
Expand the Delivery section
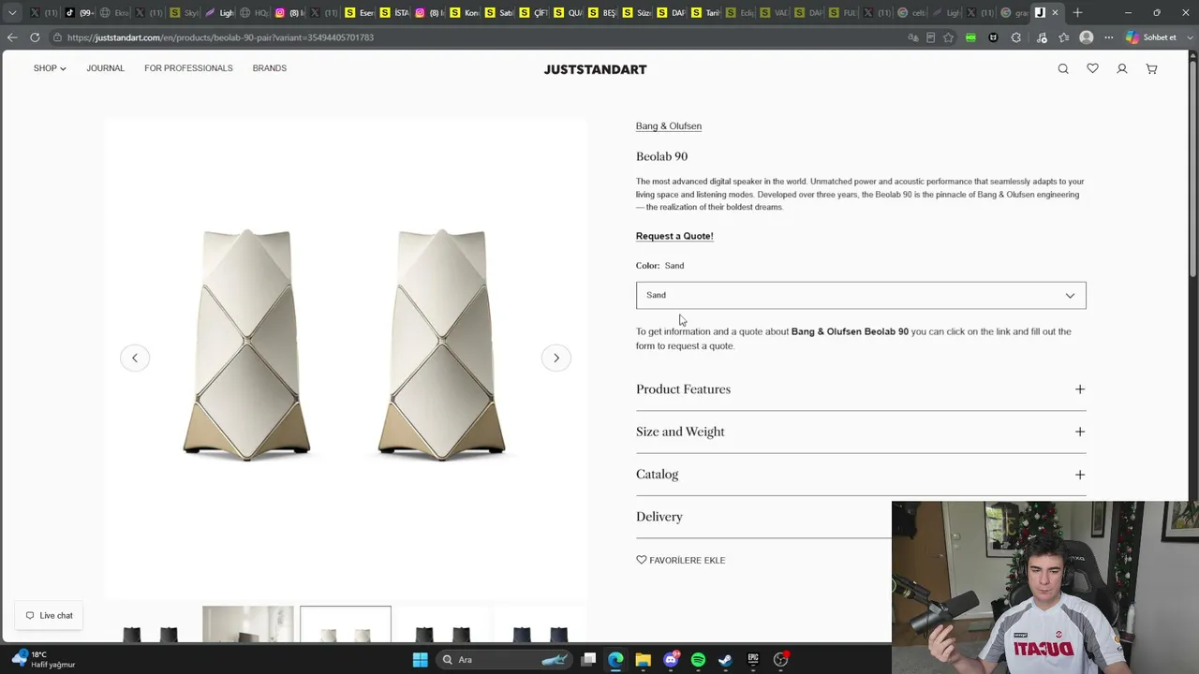(x=763, y=517)
